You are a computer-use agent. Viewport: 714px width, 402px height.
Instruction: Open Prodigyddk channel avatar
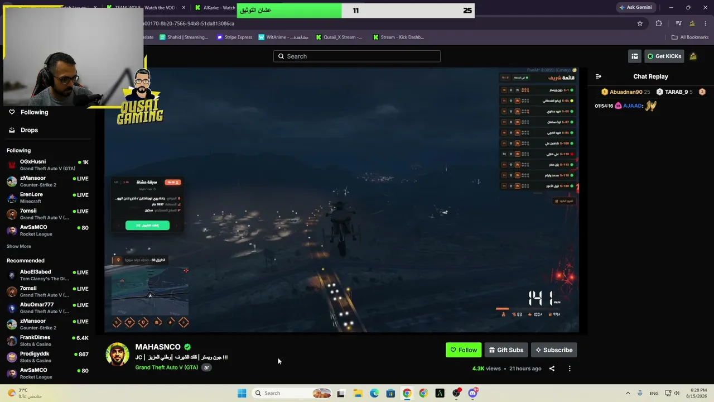coord(12,357)
